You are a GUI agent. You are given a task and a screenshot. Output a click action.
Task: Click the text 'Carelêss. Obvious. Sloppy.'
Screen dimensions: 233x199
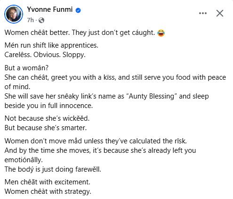coord(45,55)
